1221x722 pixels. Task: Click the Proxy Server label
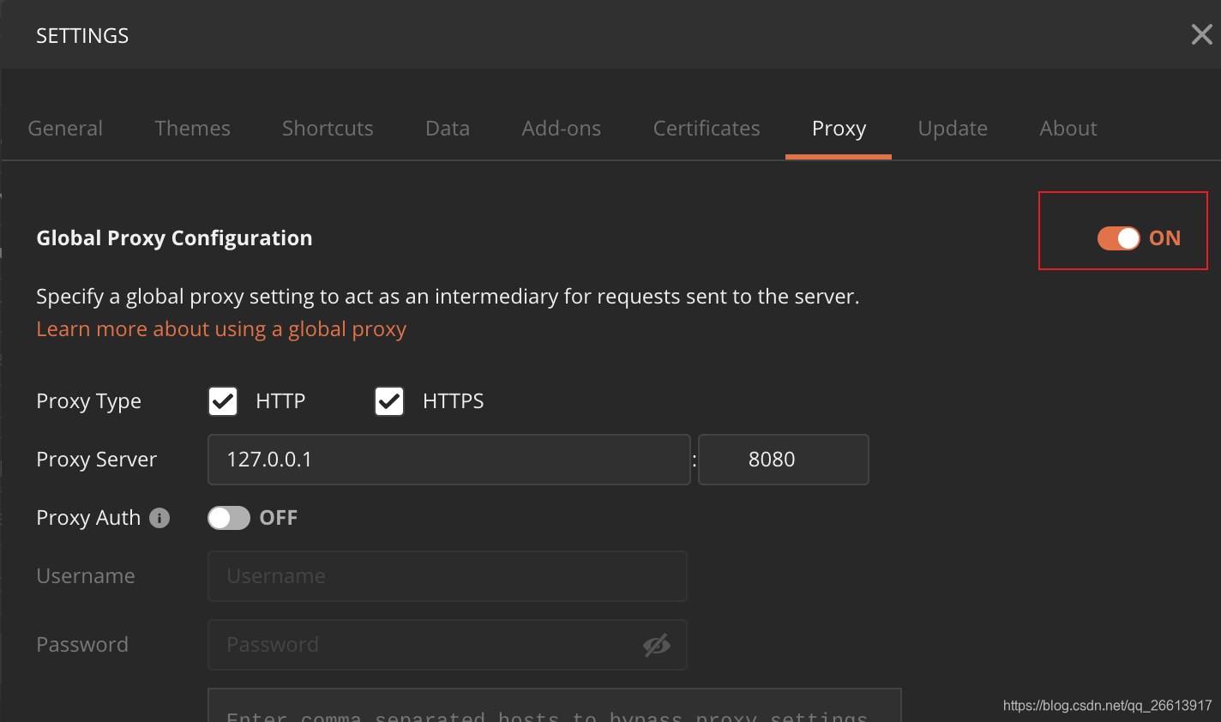96,460
